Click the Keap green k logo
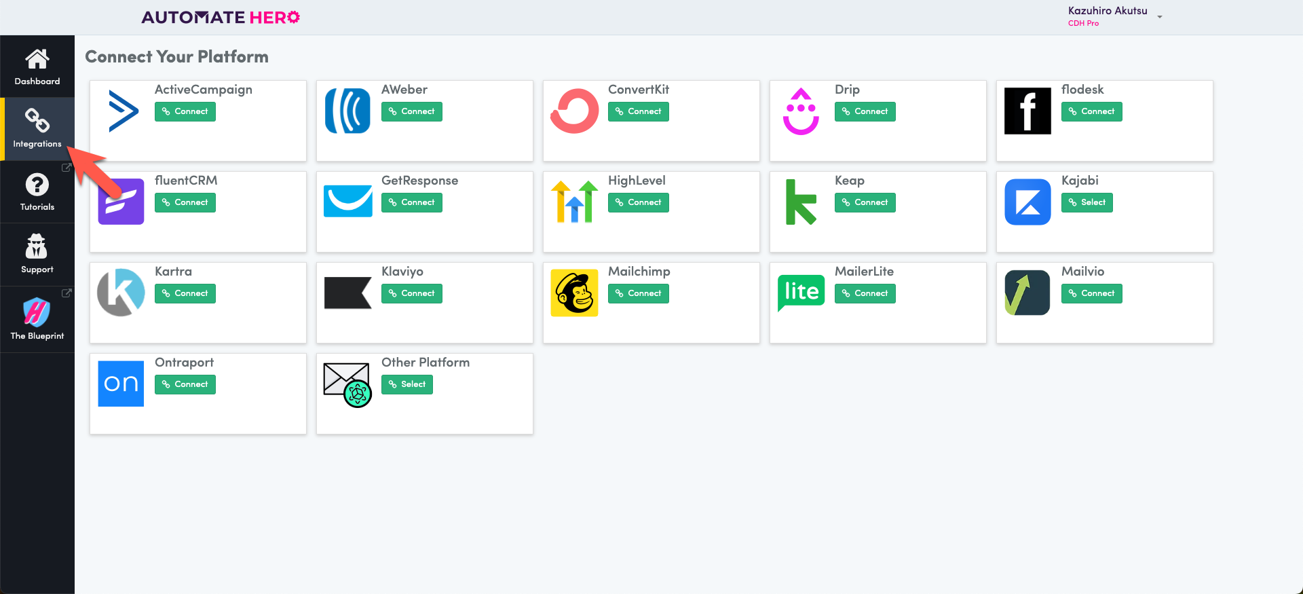Viewport: 1303px width, 594px height. (x=801, y=202)
